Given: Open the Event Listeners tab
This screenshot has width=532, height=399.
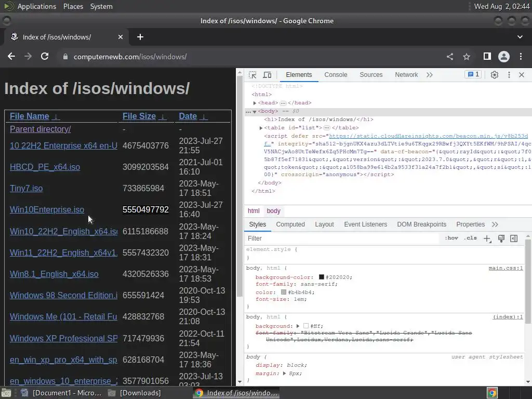Looking at the screenshot, I should pos(365,224).
